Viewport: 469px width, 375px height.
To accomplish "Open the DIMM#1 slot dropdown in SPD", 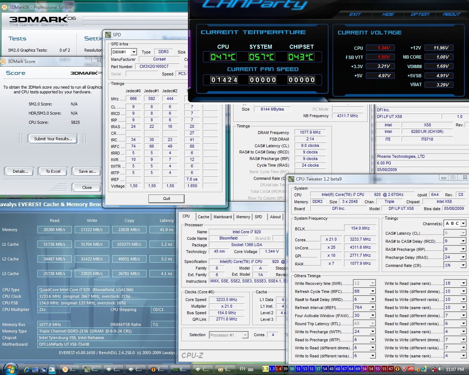I will pyautogui.click(x=134, y=52).
